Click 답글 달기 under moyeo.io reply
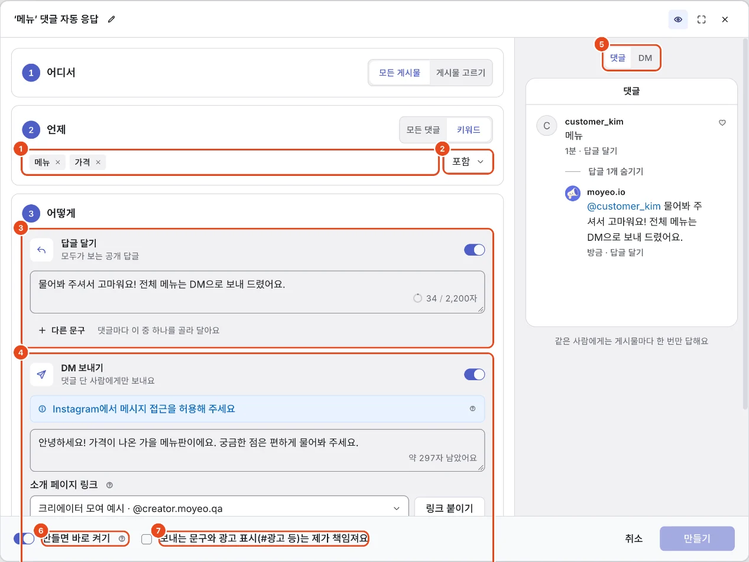The image size is (749, 562). click(x=627, y=252)
